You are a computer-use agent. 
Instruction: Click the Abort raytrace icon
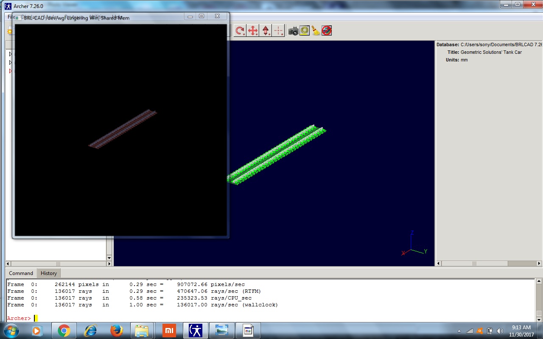click(327, 31)
